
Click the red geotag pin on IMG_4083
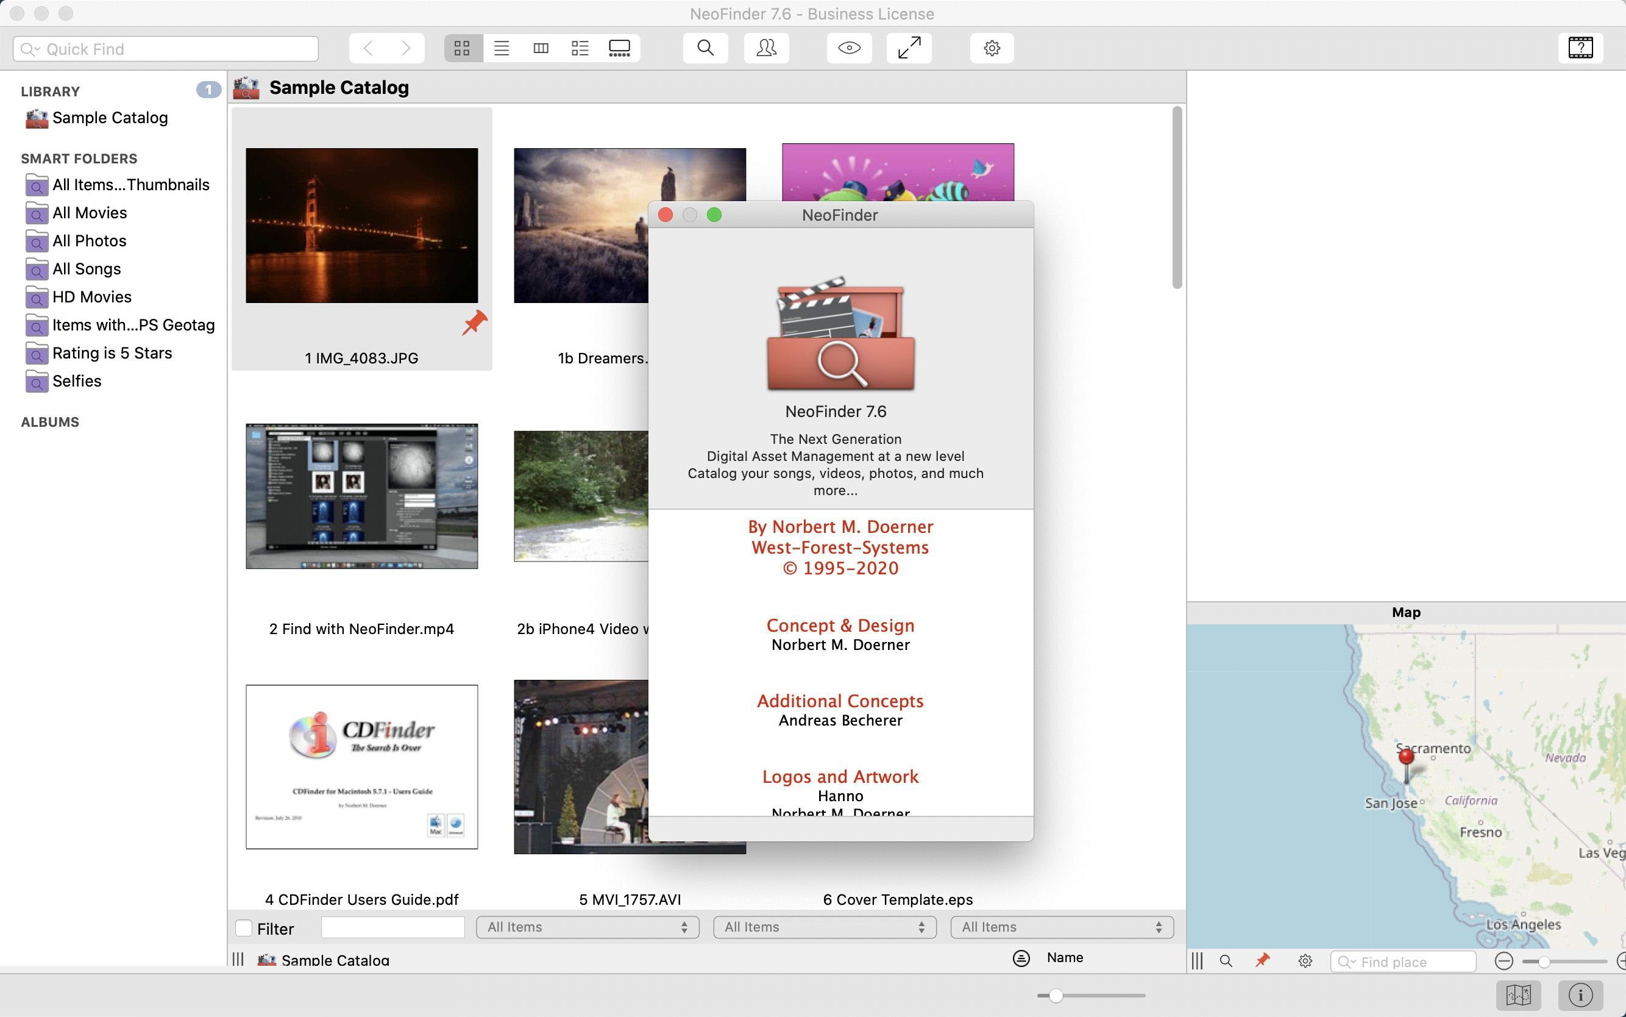pos(475,322)
